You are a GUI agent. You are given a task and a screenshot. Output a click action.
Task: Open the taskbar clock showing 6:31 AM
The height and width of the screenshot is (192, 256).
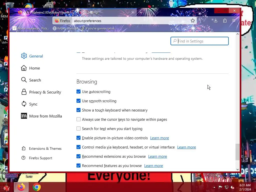[245, 187]
